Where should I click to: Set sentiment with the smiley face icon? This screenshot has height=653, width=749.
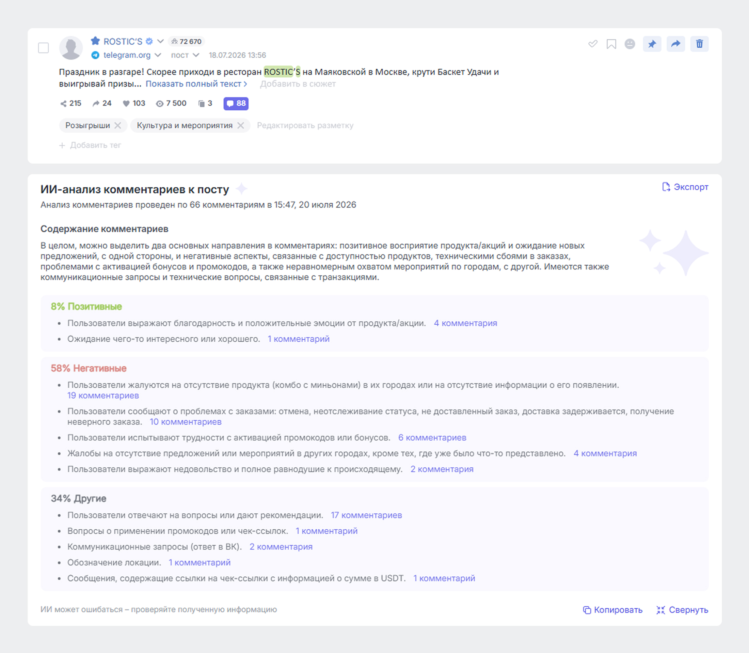pos(630,44)
